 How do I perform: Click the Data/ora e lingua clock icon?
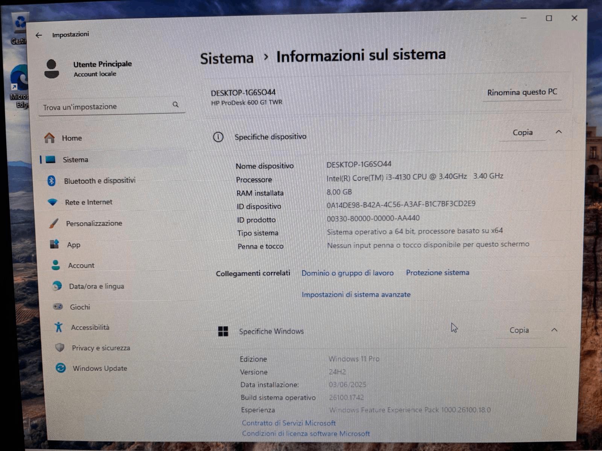tap(57, 286)
